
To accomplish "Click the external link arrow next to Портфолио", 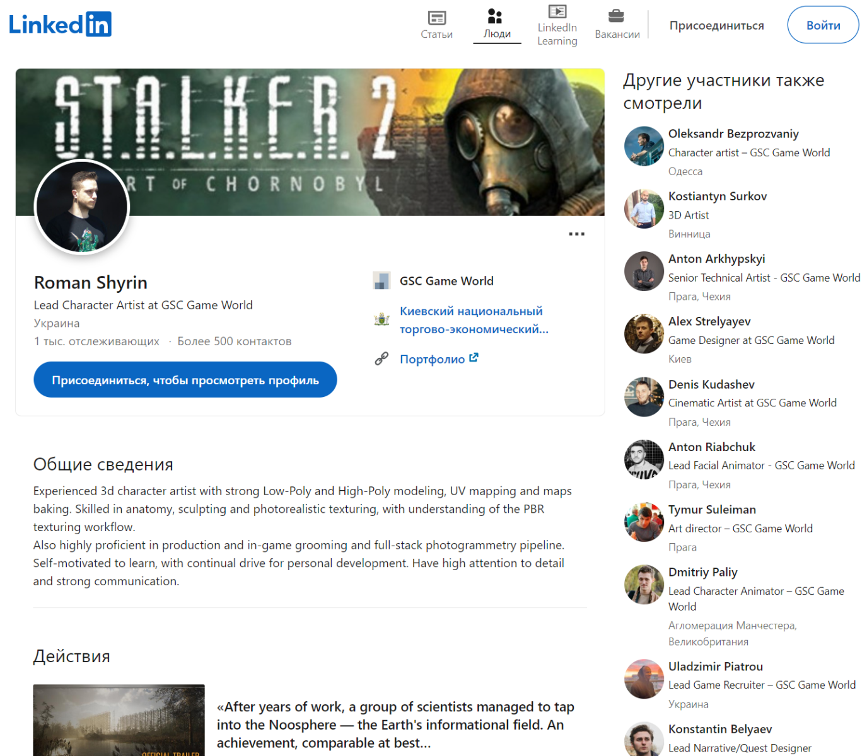I will pos(474,358).
